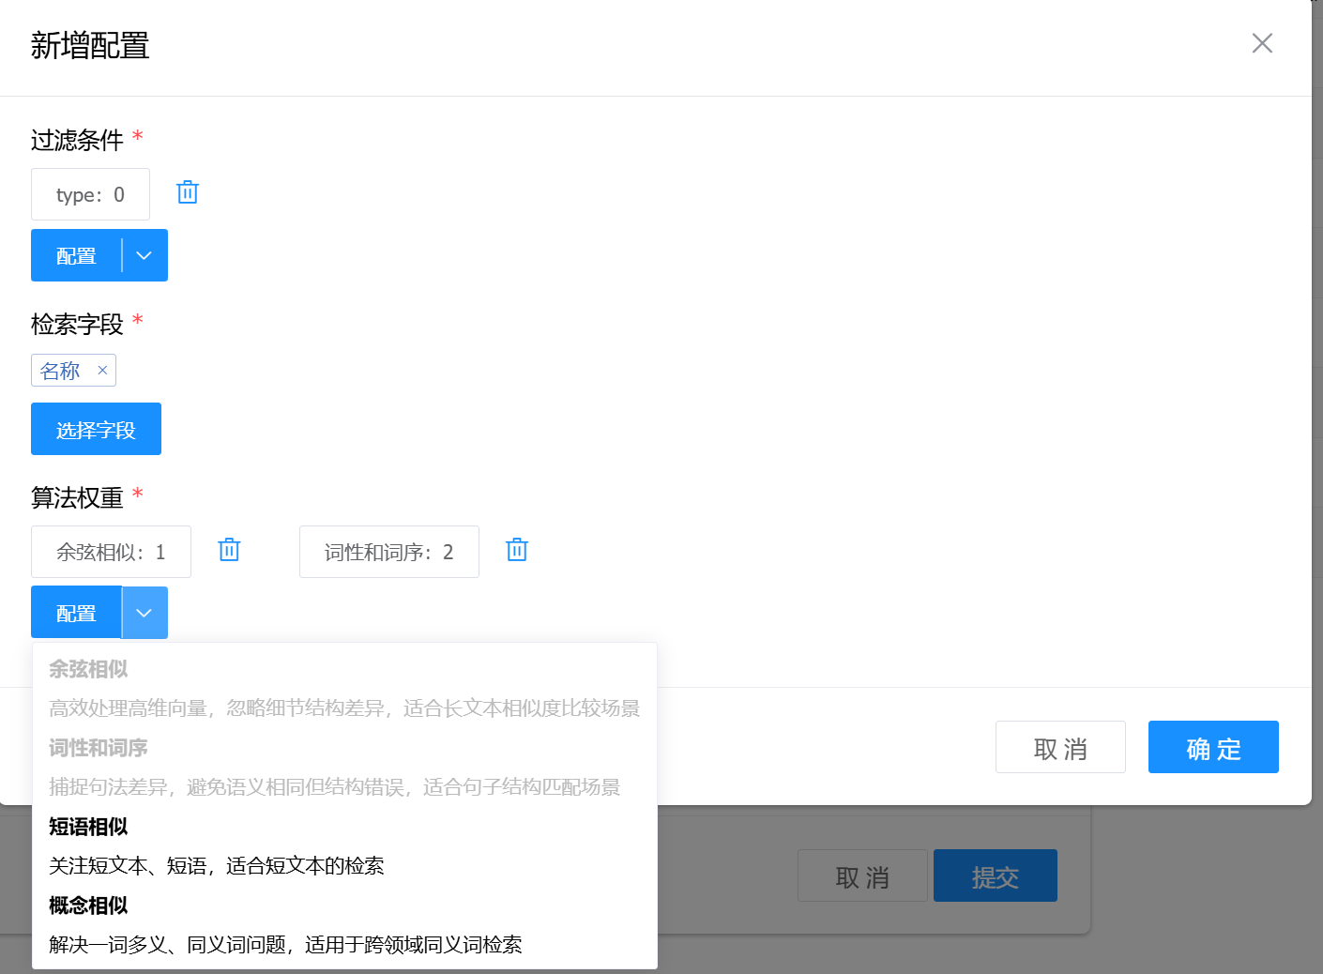The image size is (1323, 974).
Task: Cancel the dialog with white 取消 button
Action: (1060, 747)
